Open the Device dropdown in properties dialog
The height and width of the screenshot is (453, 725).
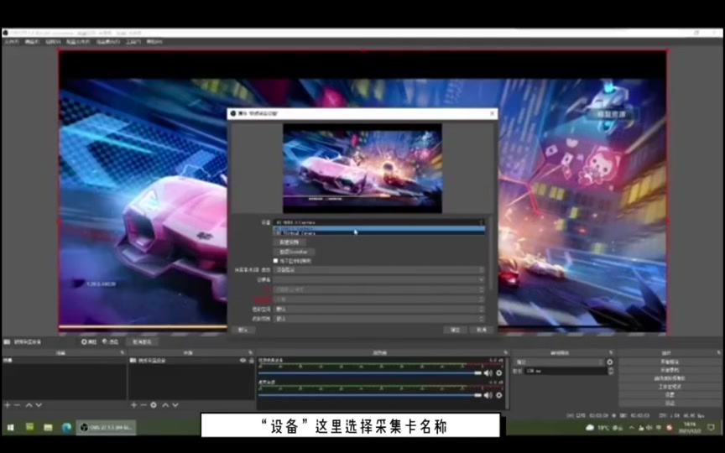click(379, 222)
